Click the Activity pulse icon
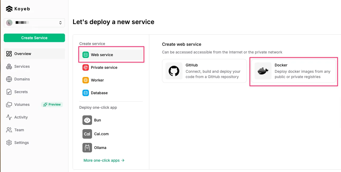 click(9, 117)
